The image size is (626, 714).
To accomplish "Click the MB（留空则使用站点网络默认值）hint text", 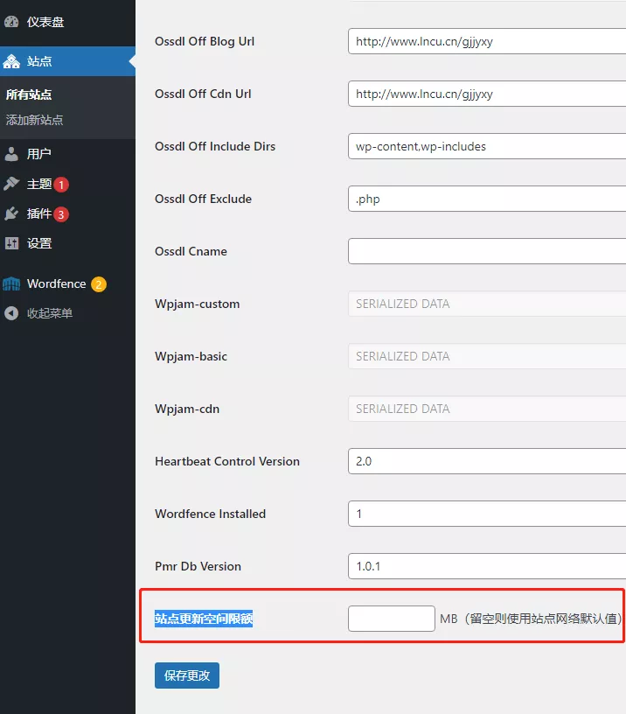I will coord(531,619).
